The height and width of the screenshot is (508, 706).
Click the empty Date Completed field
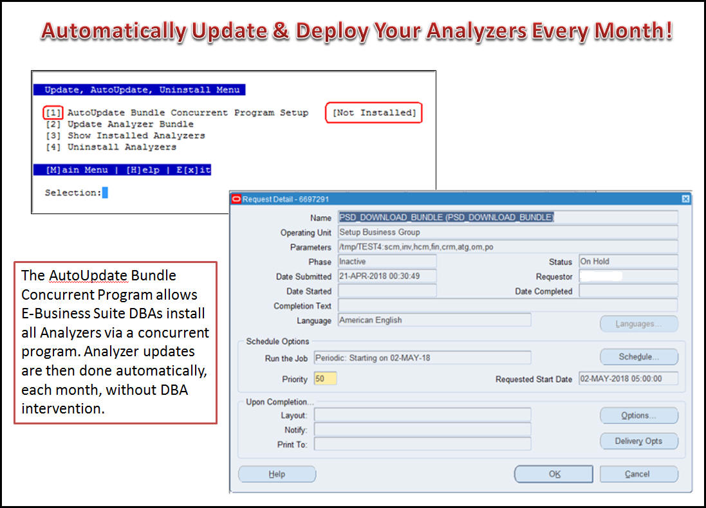click(x=628, y=291)
